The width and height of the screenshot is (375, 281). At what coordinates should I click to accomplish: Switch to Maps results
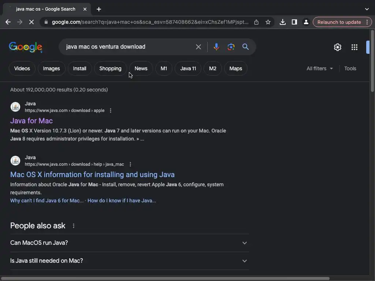235,68
